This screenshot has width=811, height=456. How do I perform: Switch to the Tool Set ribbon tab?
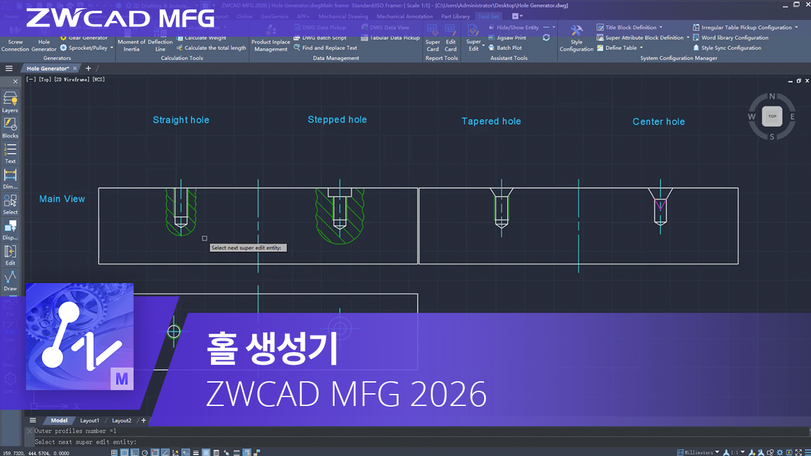(x=489, y=16)
